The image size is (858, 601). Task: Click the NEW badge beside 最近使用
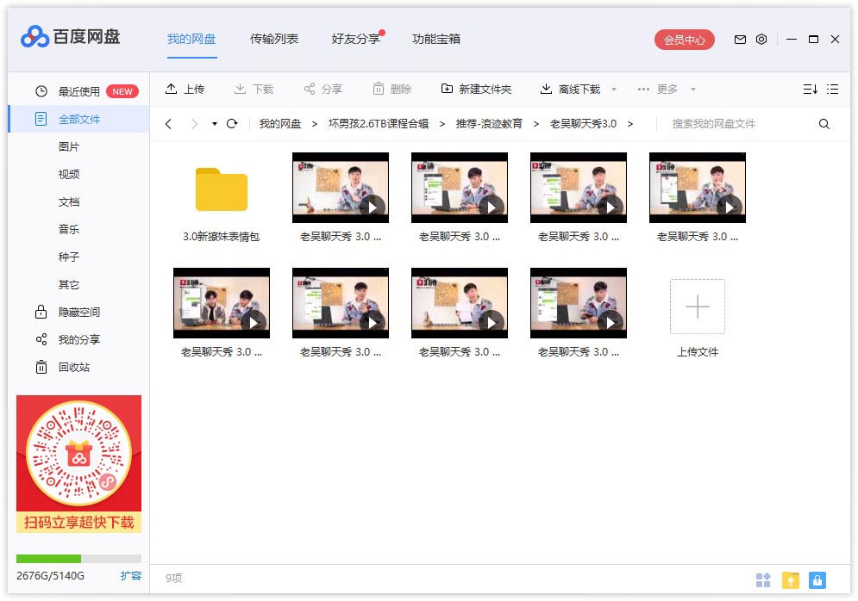(122, 92)
